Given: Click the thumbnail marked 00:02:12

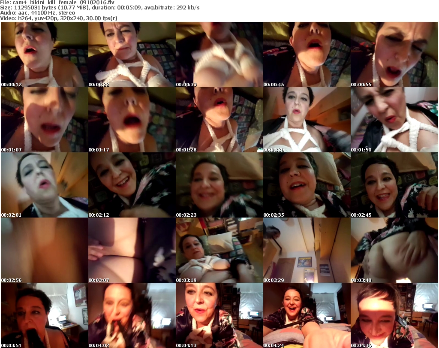Looking at the screenshot, I should click(132, 185).
